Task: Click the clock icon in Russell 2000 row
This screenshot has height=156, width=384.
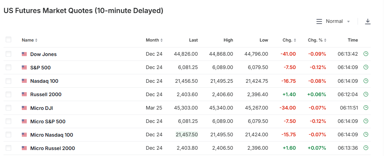Action: click(366, 94)
